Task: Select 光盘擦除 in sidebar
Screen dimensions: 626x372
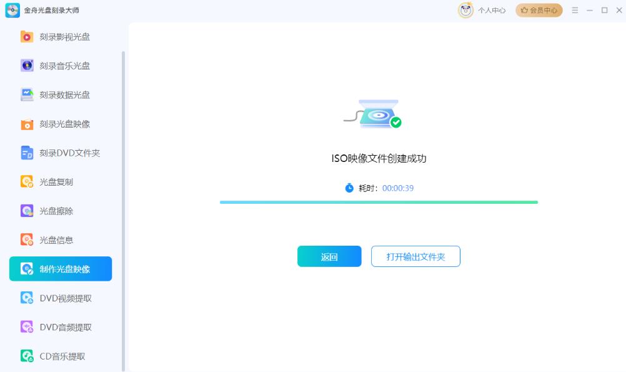Action: click(x=61, y=211)
